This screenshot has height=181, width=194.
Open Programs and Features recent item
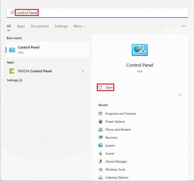(117, 114)
